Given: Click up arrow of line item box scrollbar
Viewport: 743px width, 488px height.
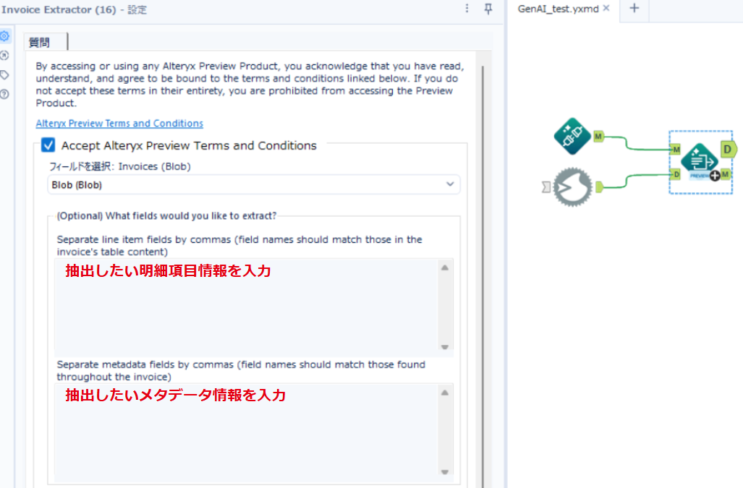Looking at the screenshot, I should pyautogui.click(x=444, y=268).
